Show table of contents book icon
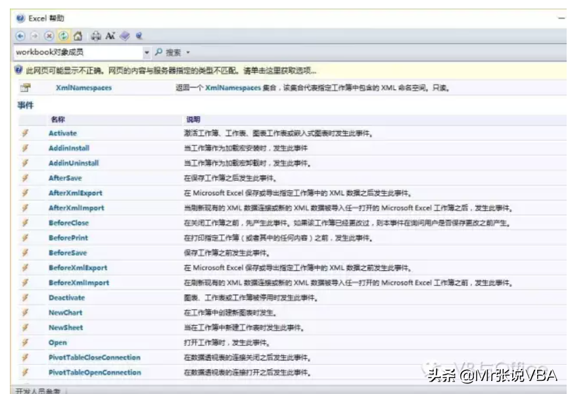The width and height of the screenshot is (568, 394). point(125,36)
